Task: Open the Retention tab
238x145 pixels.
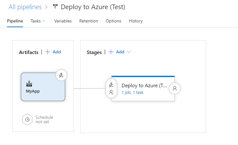Action: point(89,21)
